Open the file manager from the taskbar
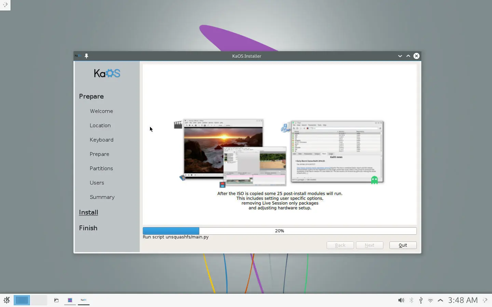This screenshot has width=492, height=307. [56, 300]
